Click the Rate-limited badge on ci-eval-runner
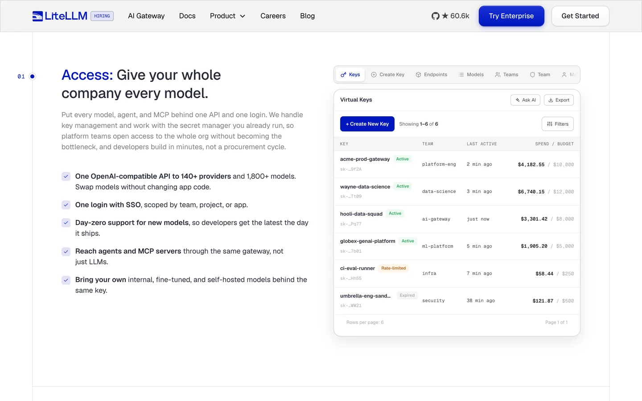The height and width of the screenshot is (401, 642). pos(393,268)
